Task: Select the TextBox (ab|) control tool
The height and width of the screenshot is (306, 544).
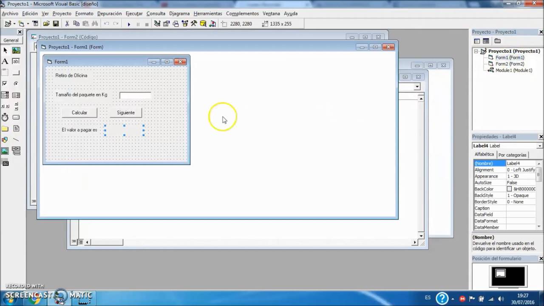Action: coord(16,61)
